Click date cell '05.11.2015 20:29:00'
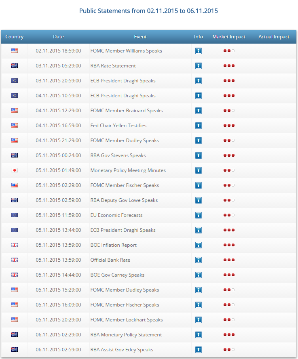 59,319
